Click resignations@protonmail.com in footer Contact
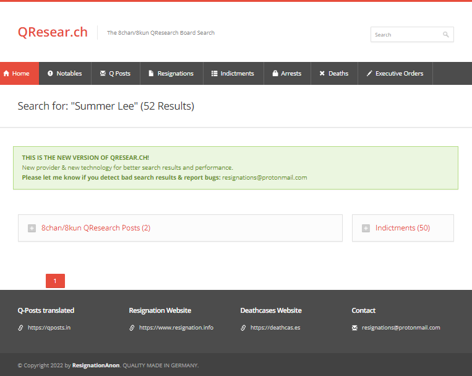 [401, 328]
